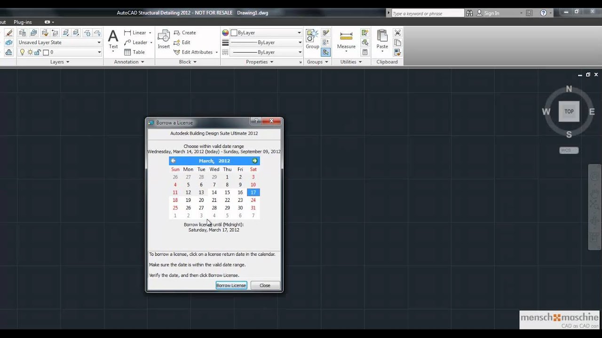Click the object color wheel swatch
The image size is (602, 338).
[x=225, y=33]
